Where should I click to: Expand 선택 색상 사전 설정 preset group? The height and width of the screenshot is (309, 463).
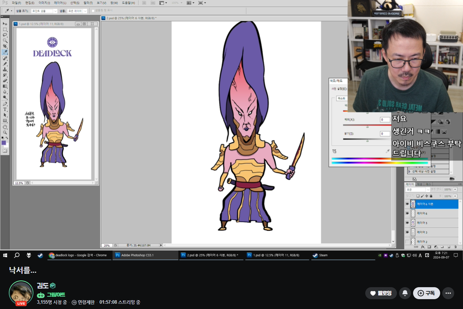click(409, 171)
